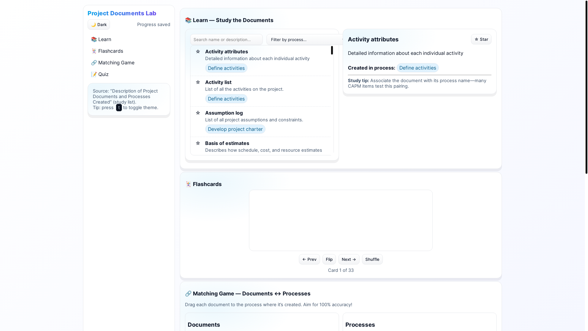Click the document list scrollbar thumb
Screen dimensions: 588x331
tap(332, 50)
